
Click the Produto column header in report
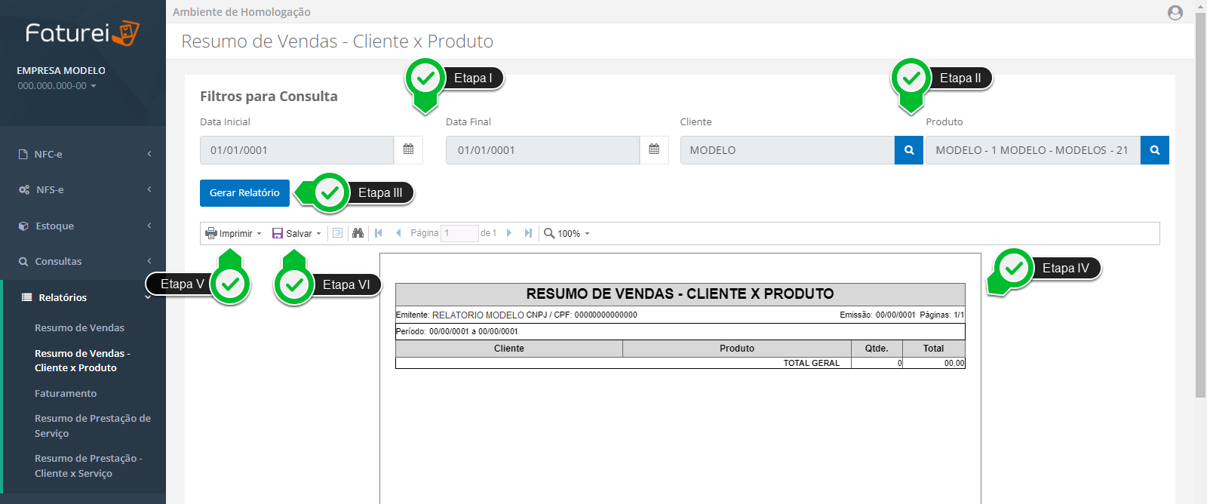pyautogui.click(x=737, y=349)
